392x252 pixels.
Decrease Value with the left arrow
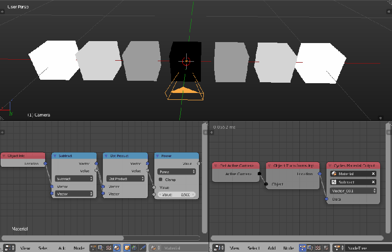[x=160, y=195]
